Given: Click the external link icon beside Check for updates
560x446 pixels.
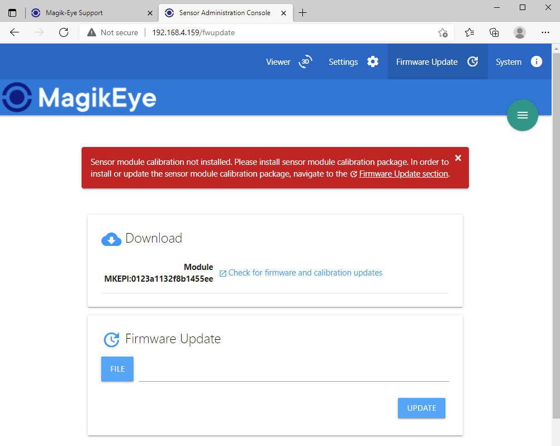Looking at the screenshot, I should (223, 273).
